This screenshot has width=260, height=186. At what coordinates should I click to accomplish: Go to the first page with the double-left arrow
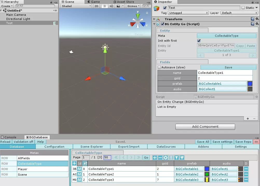(116, 157)
